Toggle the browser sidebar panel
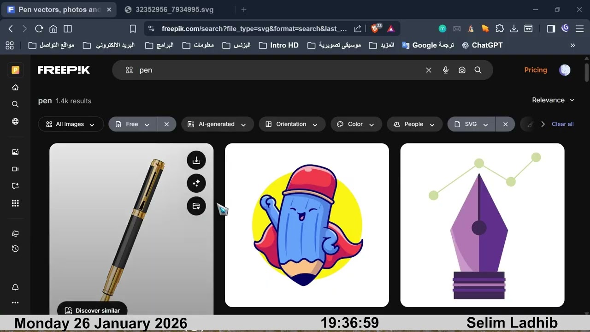Image resolution: width=590 pixels, height=332 pixels. pyautogui.click(x=551, y=29)
